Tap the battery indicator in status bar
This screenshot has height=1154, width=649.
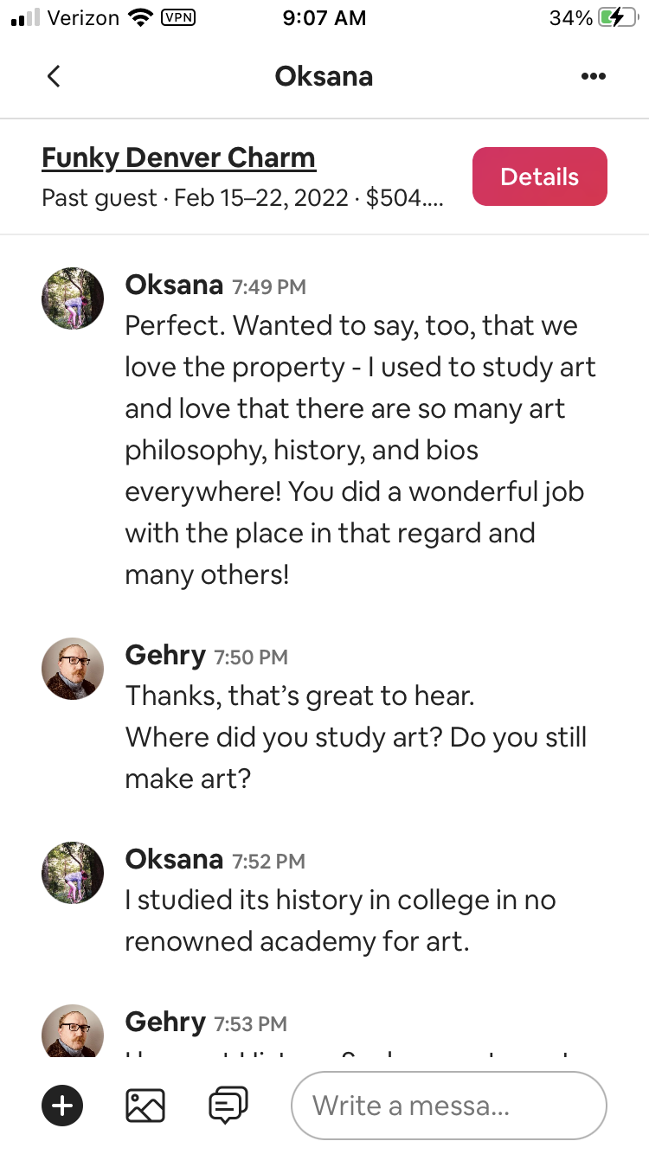coord(617,18)
